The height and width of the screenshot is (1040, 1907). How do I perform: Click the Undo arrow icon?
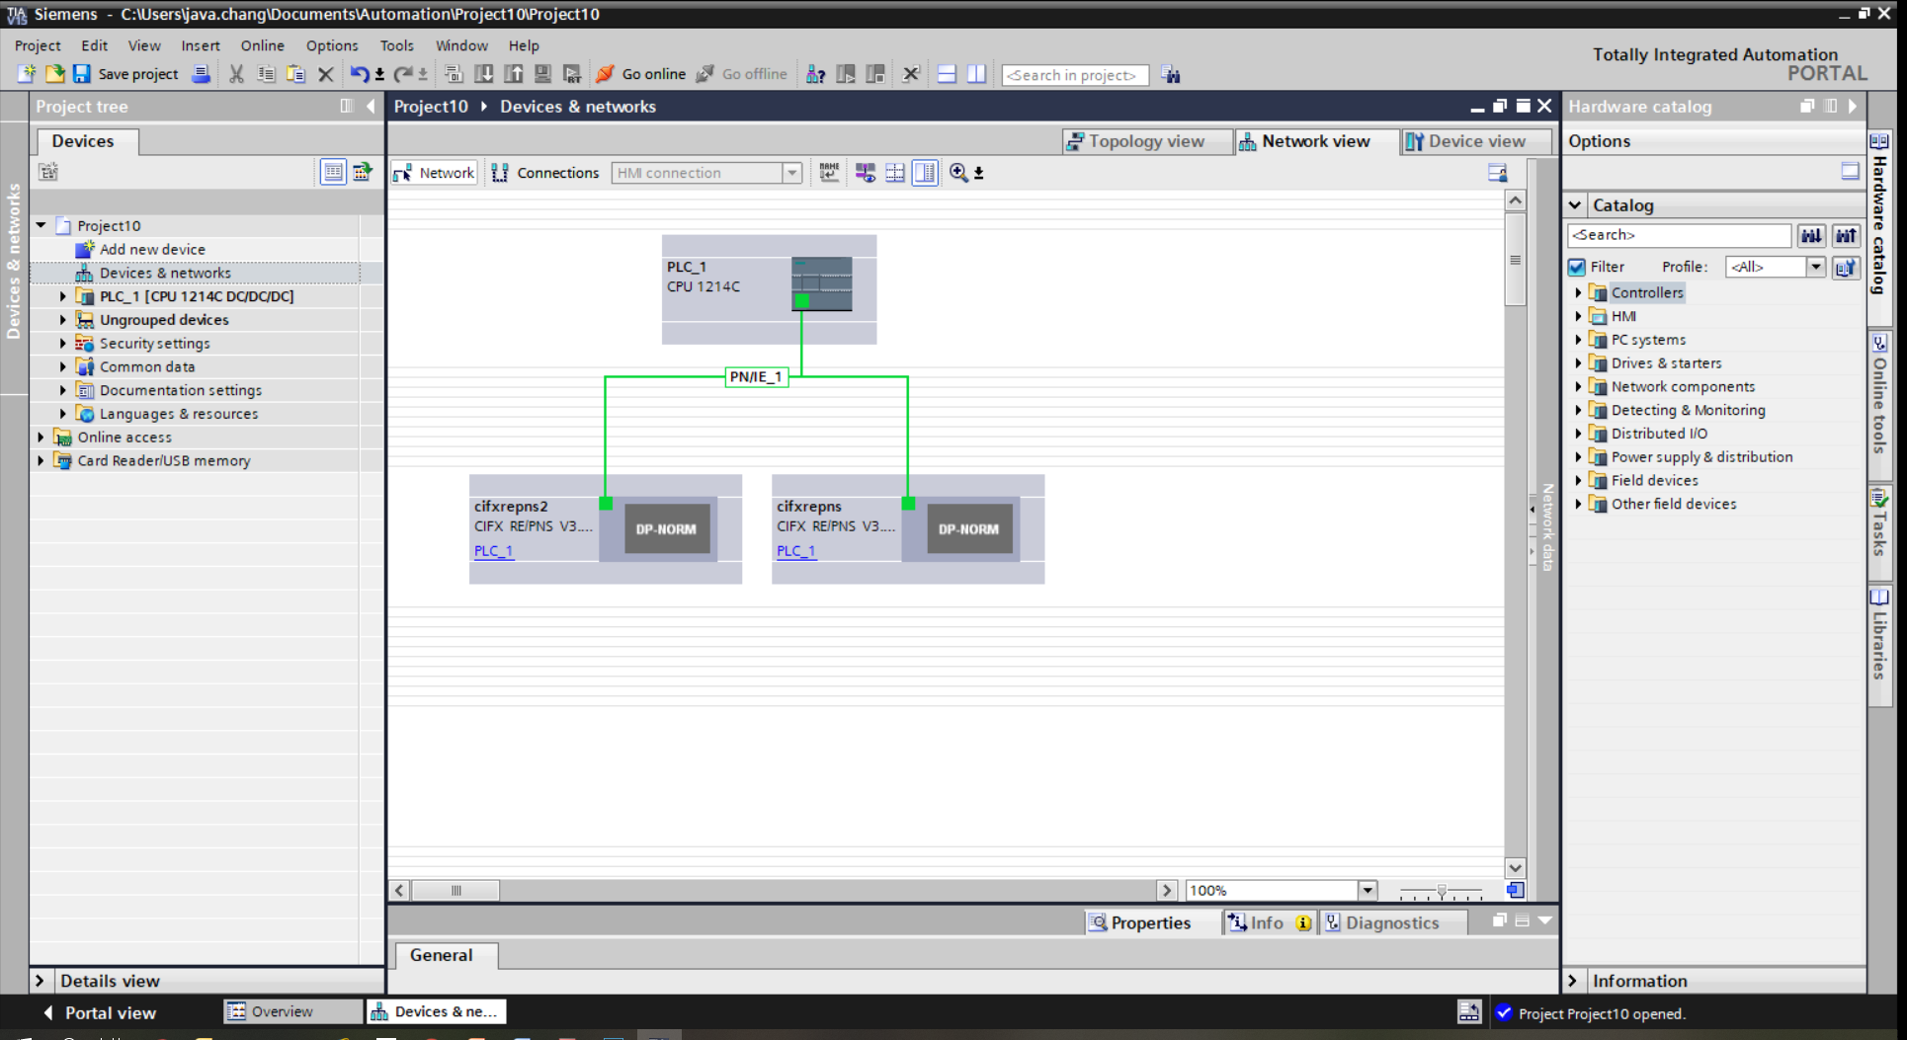[x=360, y=74]
